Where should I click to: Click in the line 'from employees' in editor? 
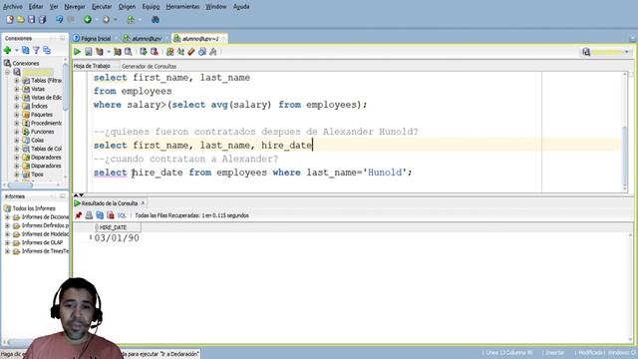[x=133, y=91]
